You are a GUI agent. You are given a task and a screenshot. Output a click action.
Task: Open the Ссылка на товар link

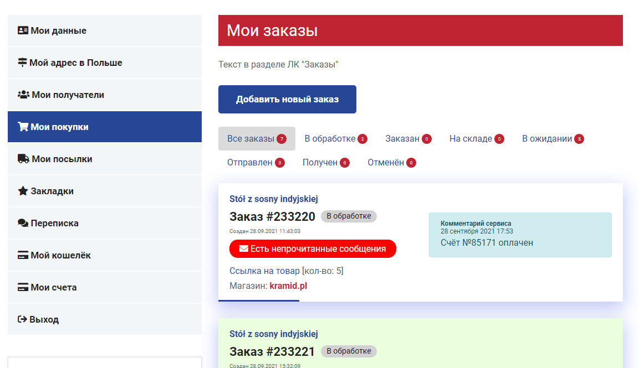264,271
